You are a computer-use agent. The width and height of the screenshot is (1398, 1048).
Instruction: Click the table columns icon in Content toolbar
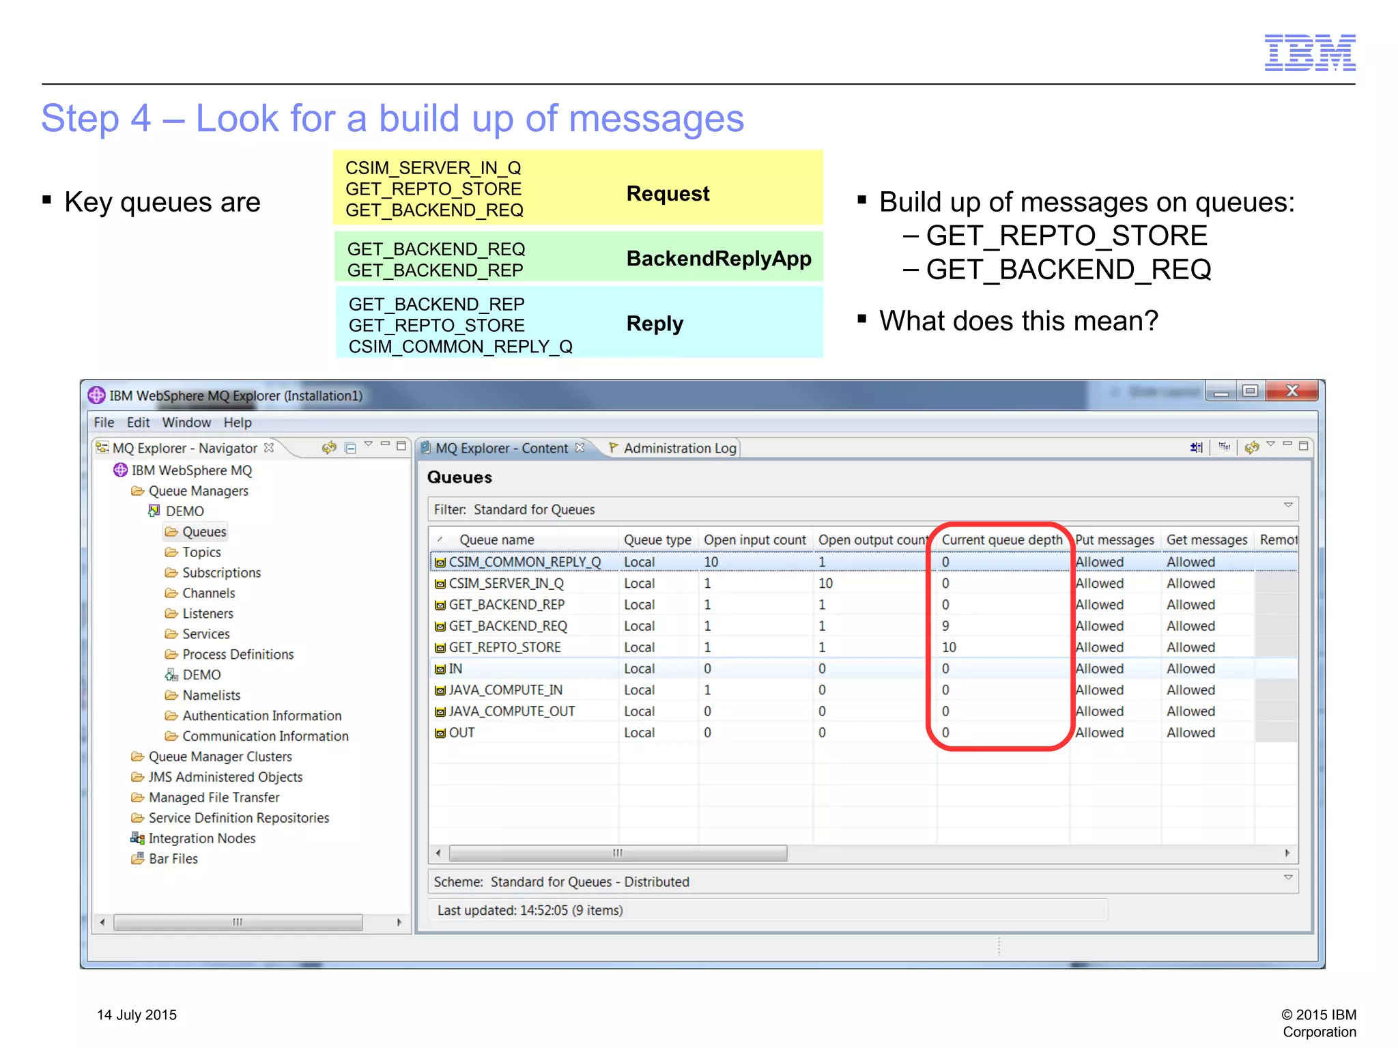click(x=1225, y=447)
